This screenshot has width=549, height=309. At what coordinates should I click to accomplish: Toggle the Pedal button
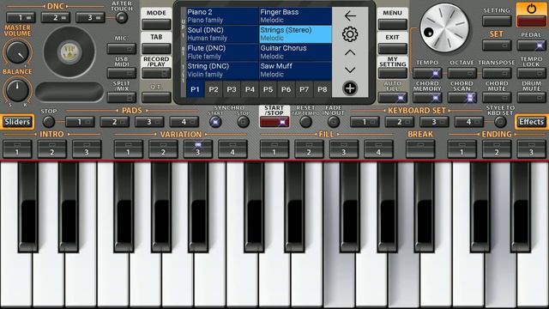pyautogui.click(x=531, y=45)
